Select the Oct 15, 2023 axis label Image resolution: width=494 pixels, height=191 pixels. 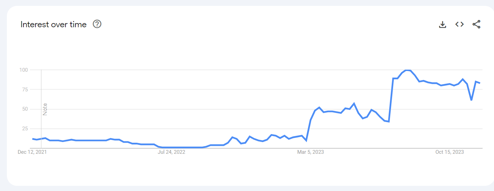pyautogui.click(x=450, y=152)
